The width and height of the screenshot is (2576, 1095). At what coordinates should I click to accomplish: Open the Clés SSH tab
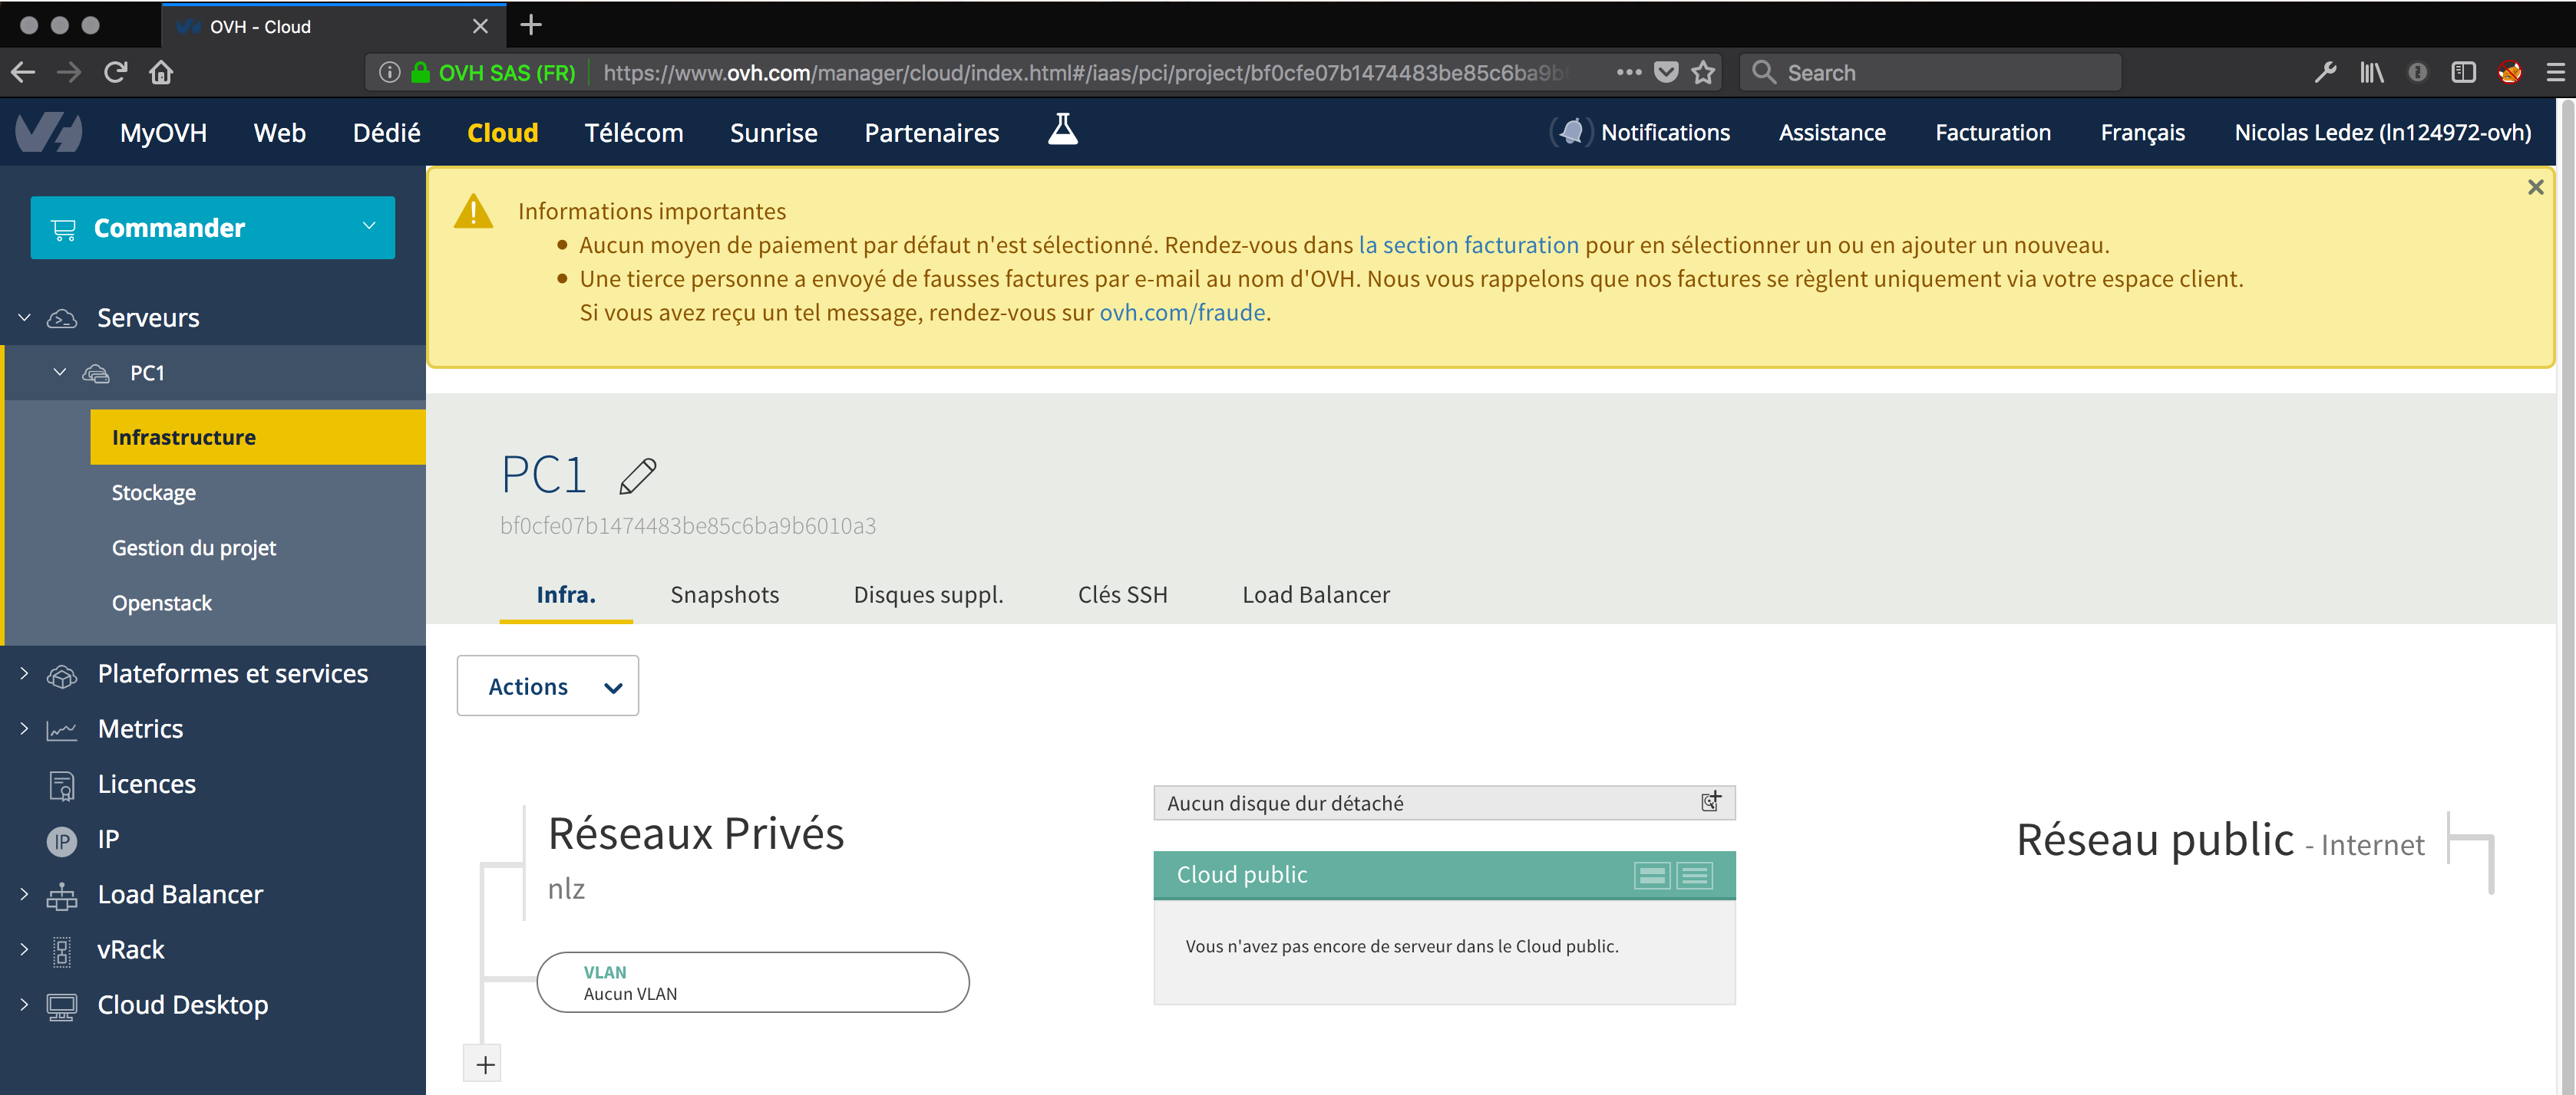pos(1122,594)
